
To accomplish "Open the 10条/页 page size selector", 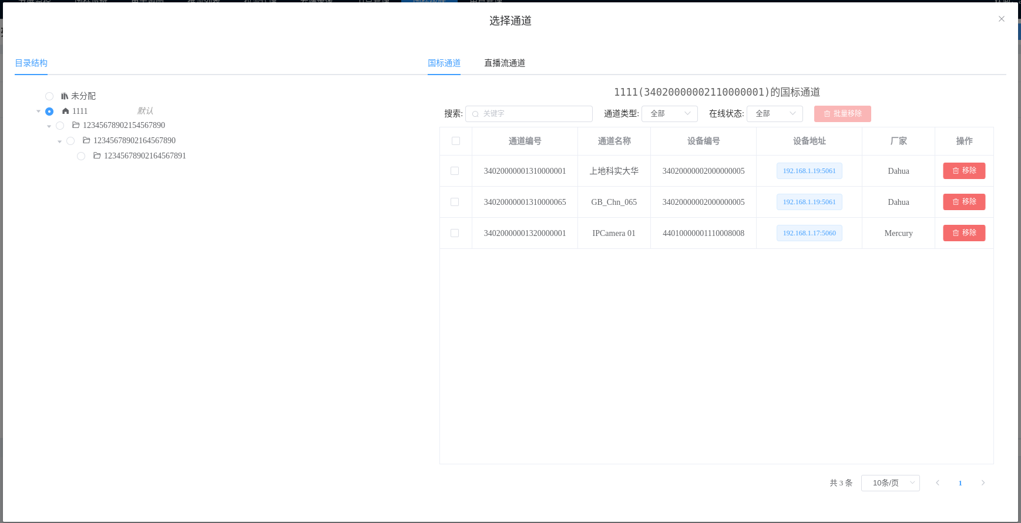I will [x=890, y=483].
